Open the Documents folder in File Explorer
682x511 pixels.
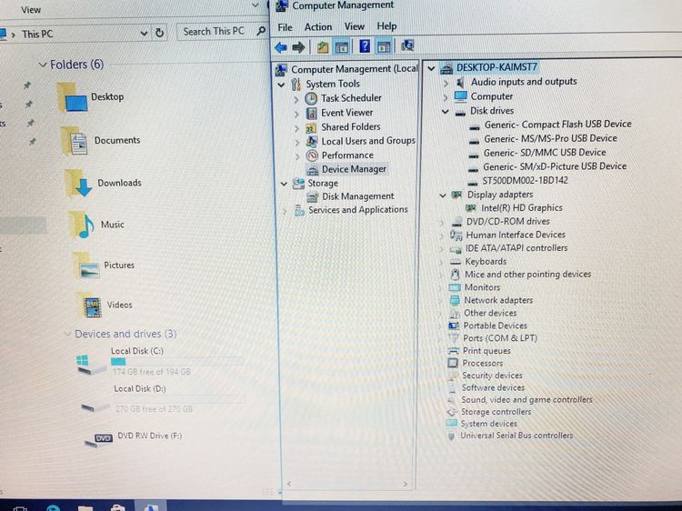point(101,140)
